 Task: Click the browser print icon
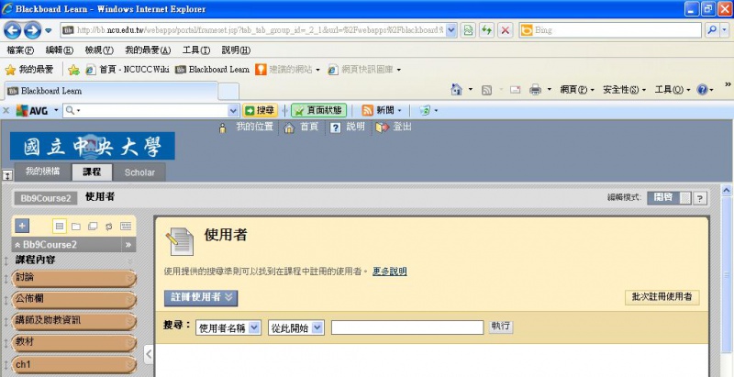[536, 90]
